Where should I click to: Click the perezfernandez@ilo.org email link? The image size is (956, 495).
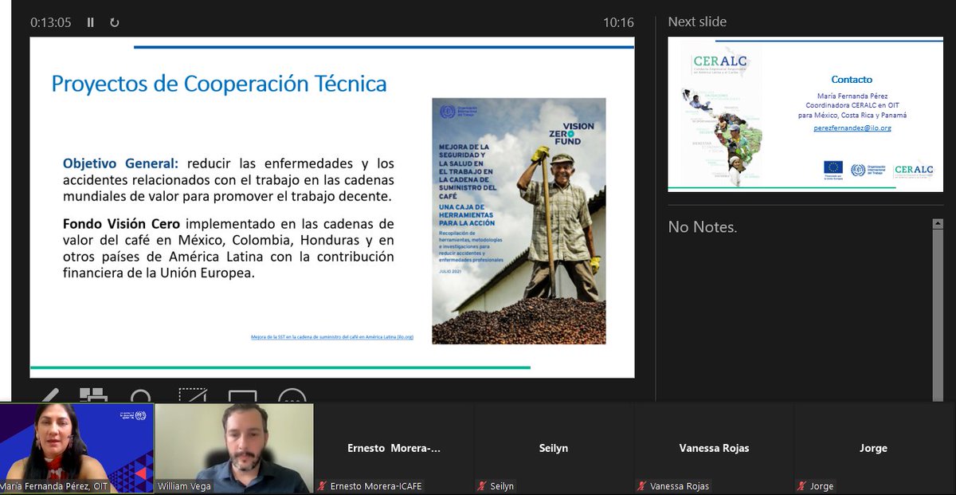tap(852, 128)
